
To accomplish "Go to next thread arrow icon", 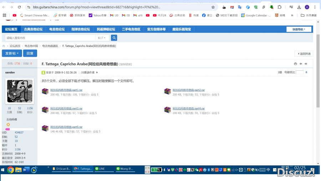I will [x=306, y=64].
